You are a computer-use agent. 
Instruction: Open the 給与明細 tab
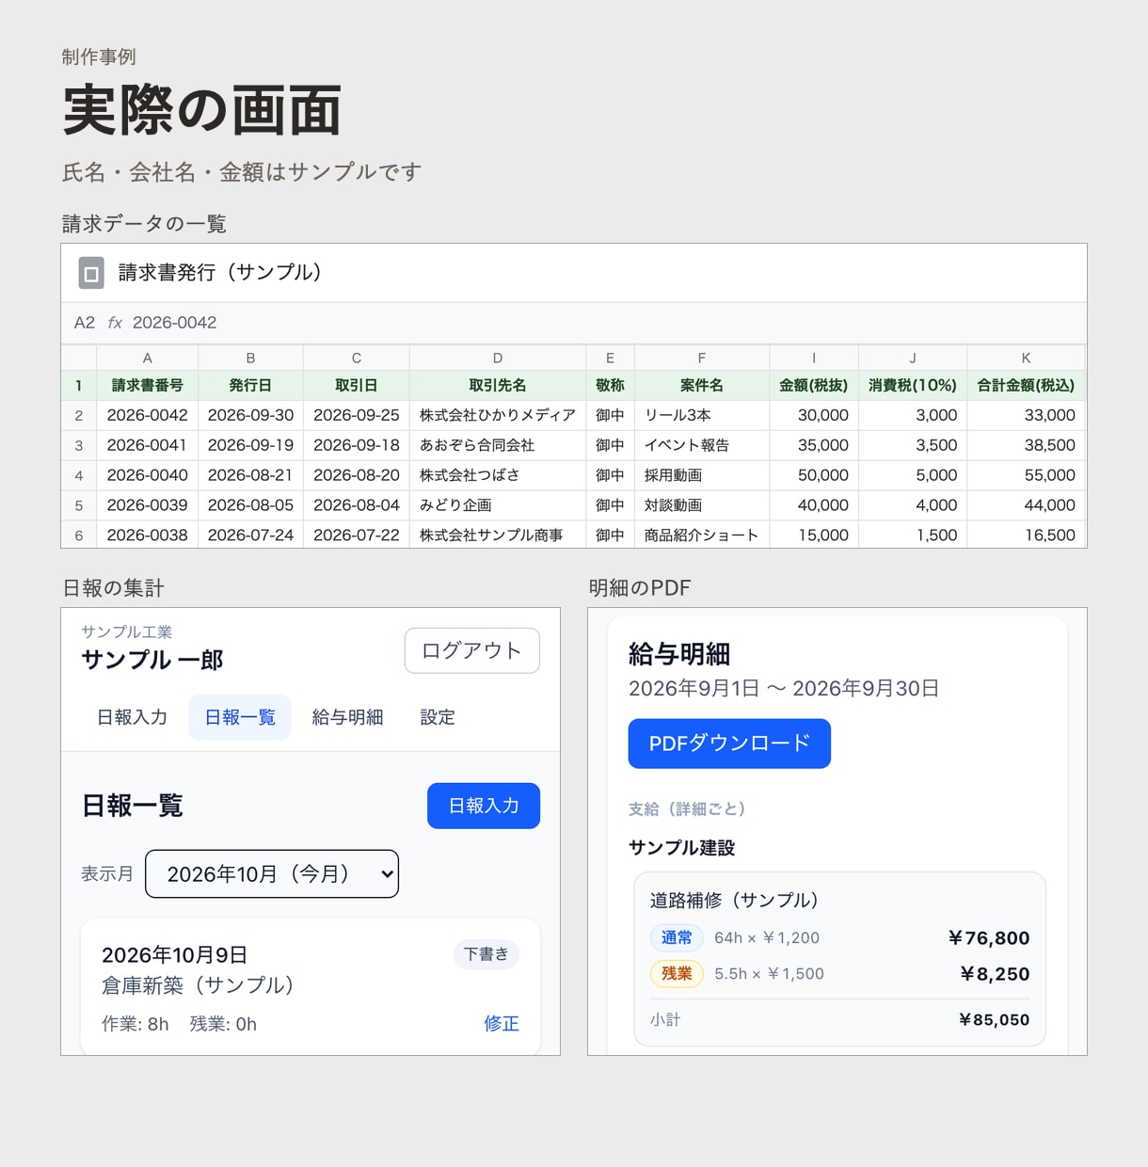click(347, 717)
